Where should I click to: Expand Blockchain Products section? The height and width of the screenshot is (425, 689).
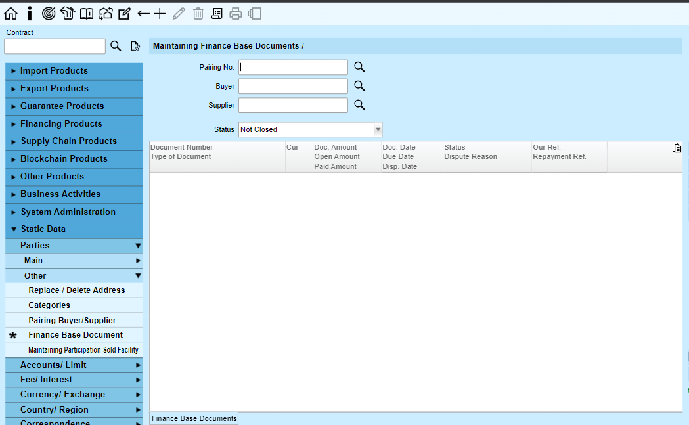pyautogui.click(x=74, y=159)
